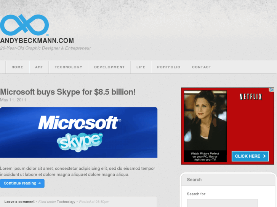This screenshot has width=277, height=207.
Task: Go to the Art section
Action: tap(39, 67)
